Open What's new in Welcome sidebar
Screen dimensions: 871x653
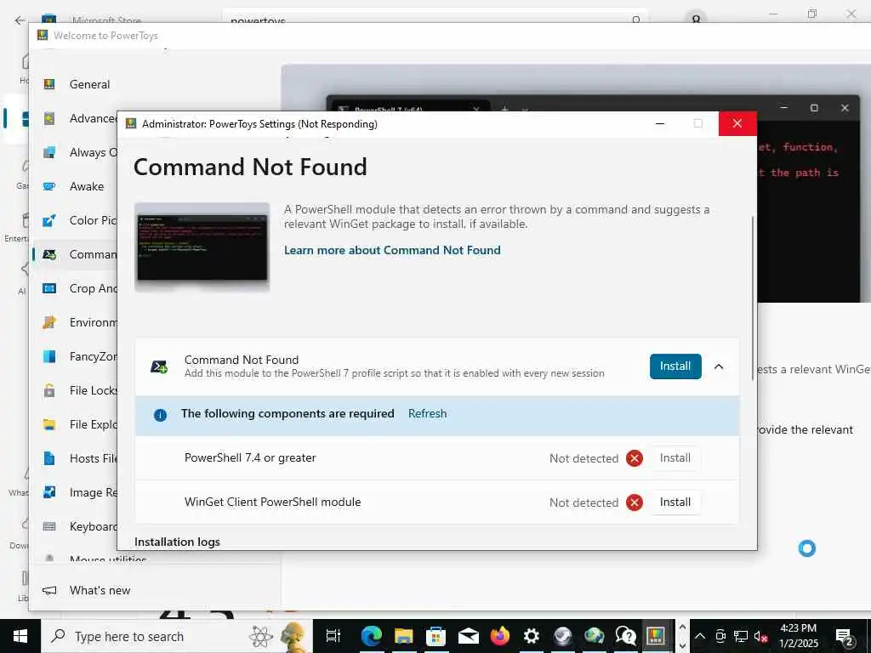(100, 590)
